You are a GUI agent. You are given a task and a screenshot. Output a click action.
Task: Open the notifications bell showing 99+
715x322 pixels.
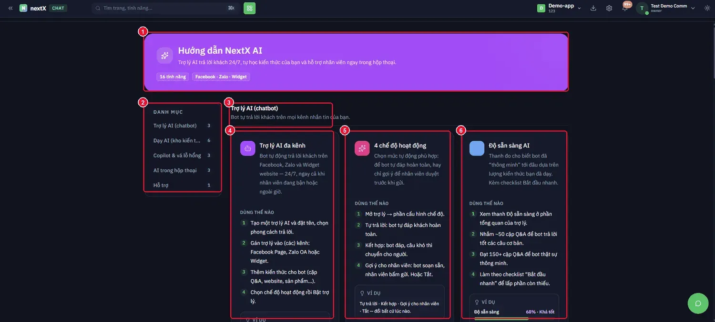tap(625, 8)
